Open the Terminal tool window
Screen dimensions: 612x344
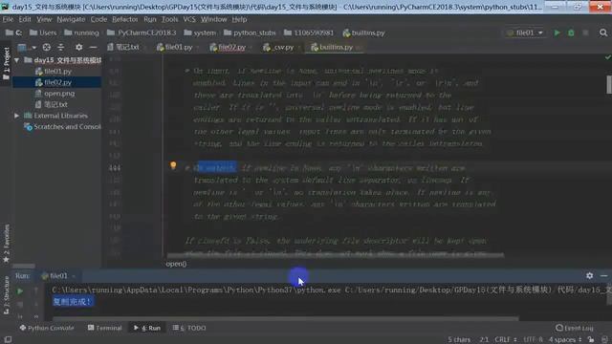pos(104,328)
